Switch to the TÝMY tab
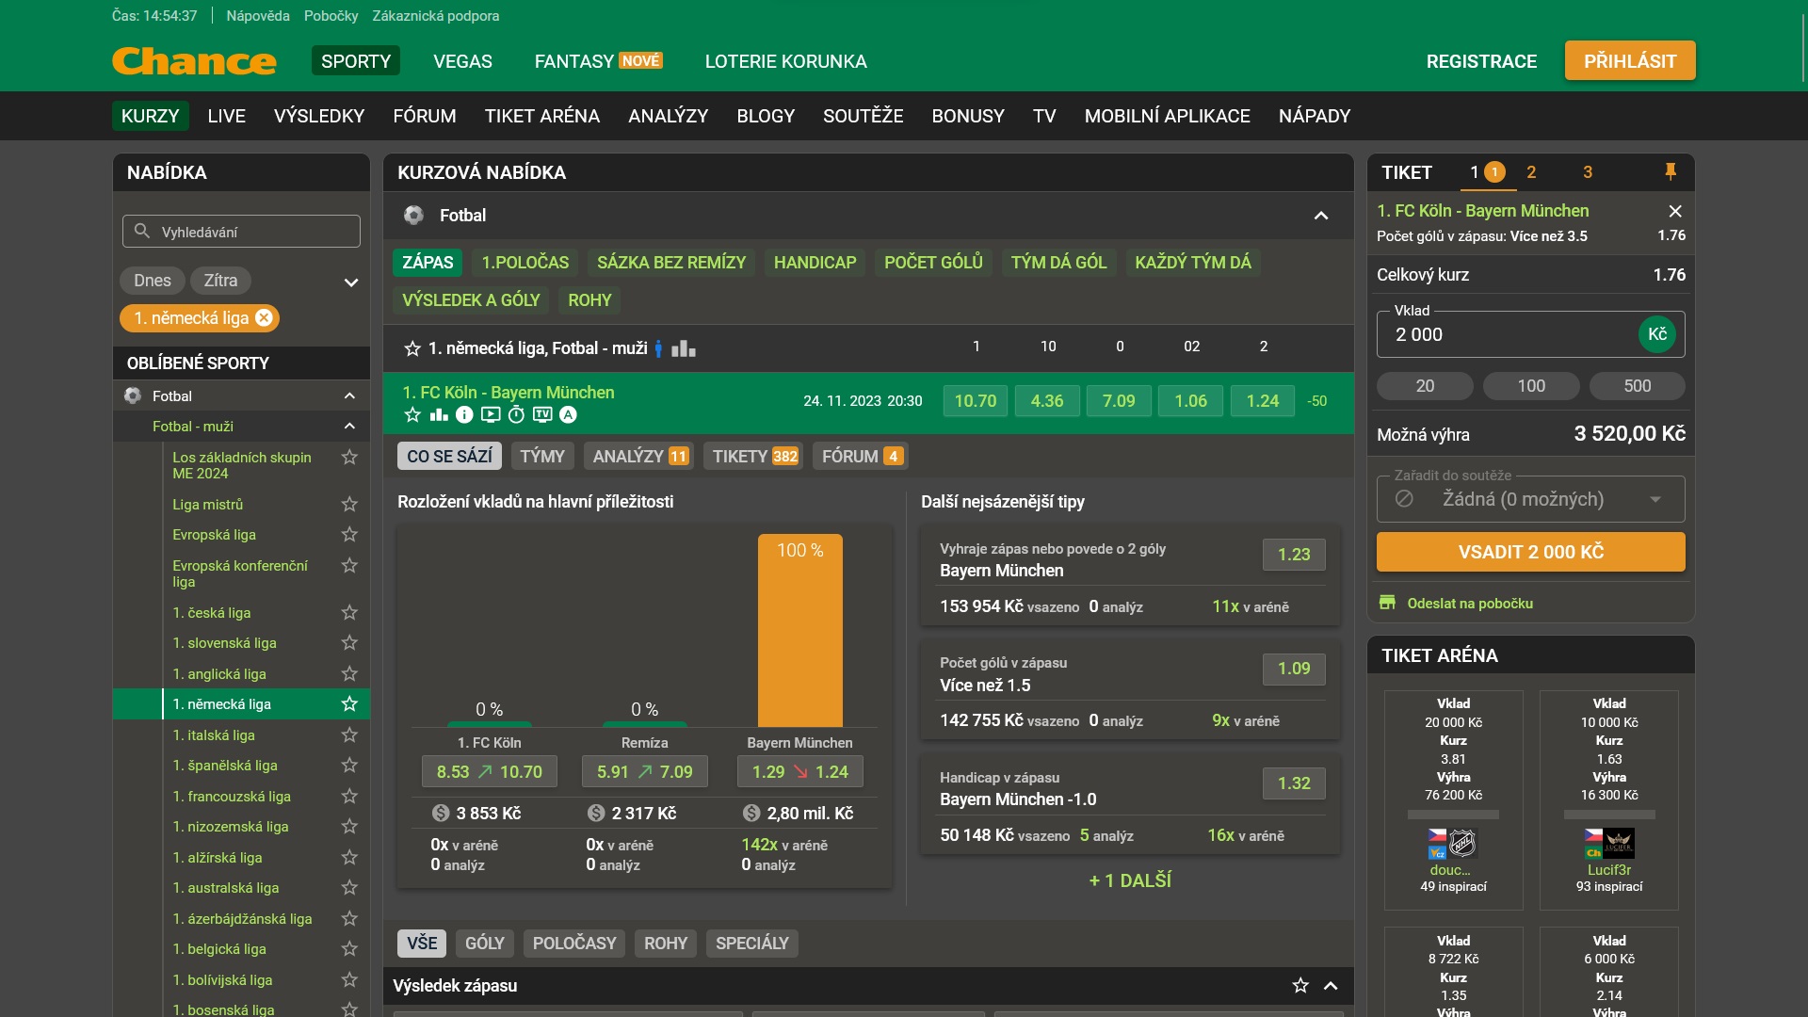 coord(542,457)
